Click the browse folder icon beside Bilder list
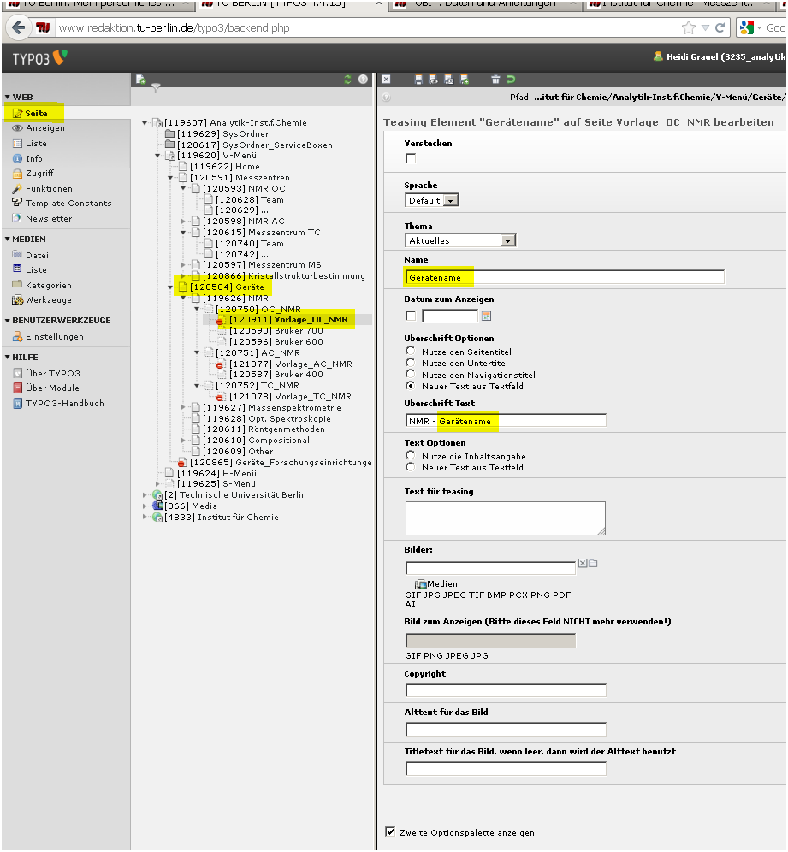 point(593,563)
